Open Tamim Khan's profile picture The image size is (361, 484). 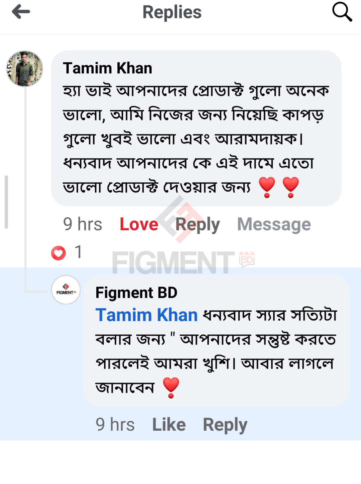25,69
